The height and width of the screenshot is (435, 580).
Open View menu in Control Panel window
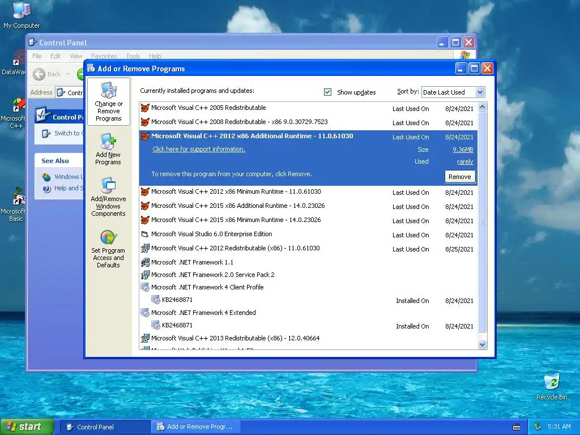click(x=76, y=56)
